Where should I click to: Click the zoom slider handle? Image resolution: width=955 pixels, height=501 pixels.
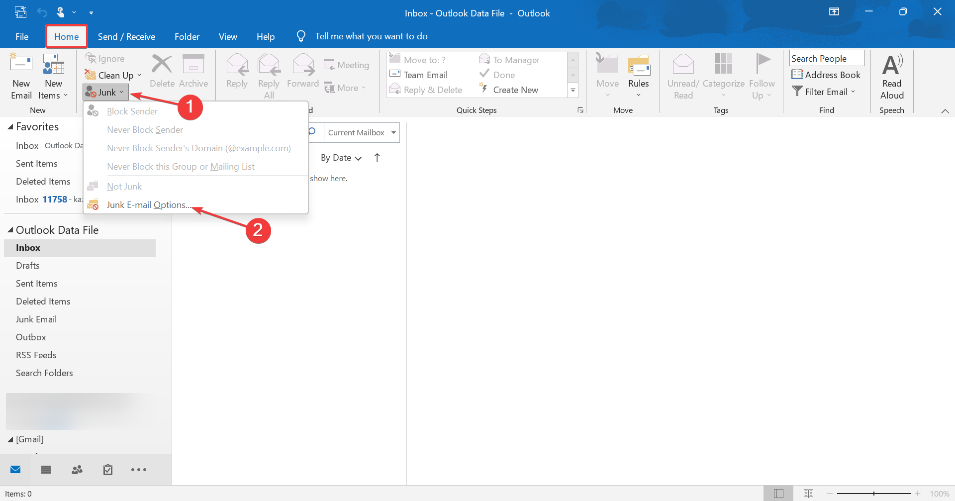click(874, 494)
